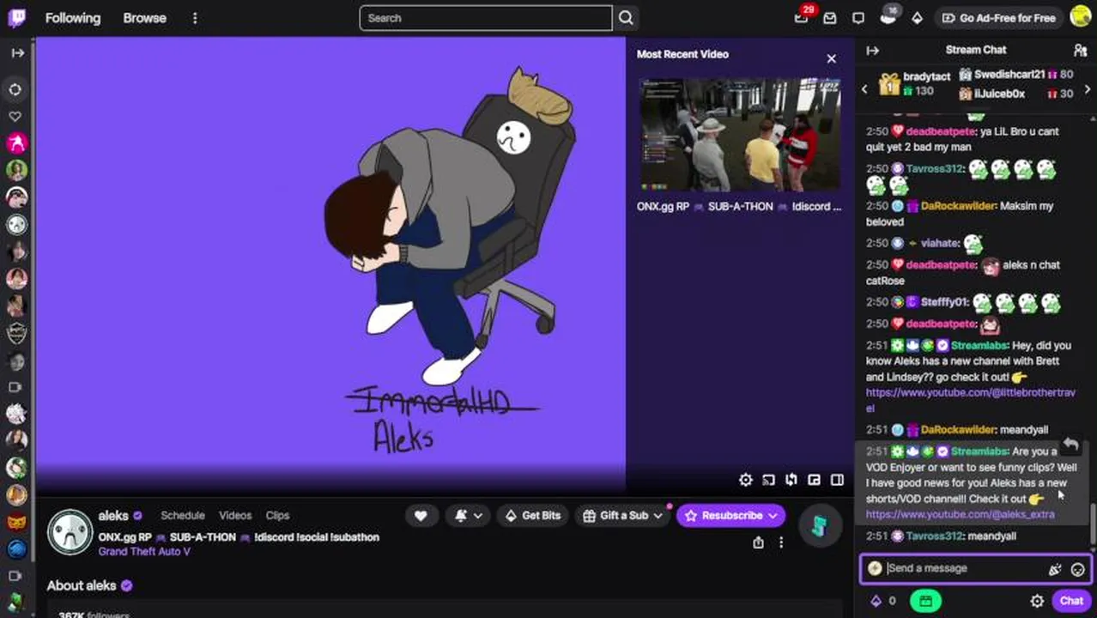Screen dimensions: 1097x618
Task: Click the Twitch logo home icon
Action: pos(17,17)
